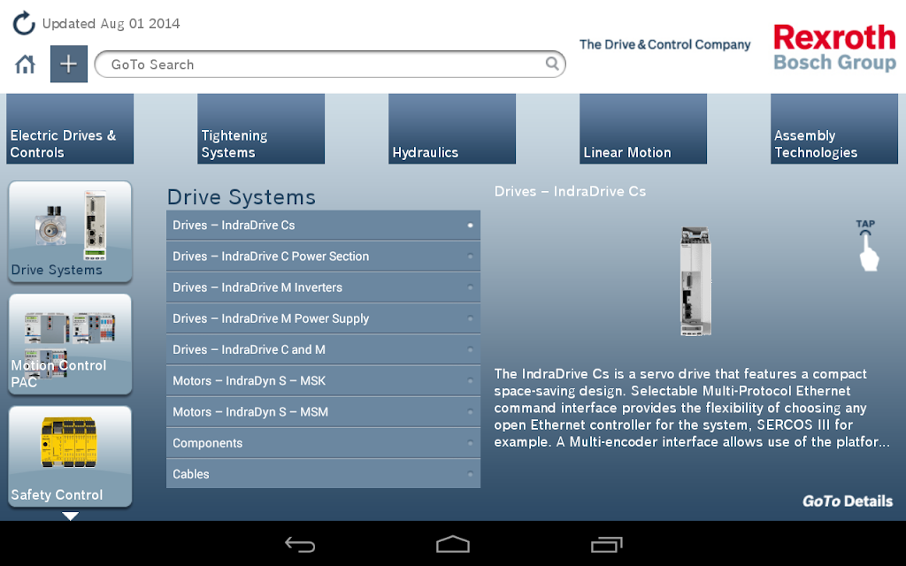Select Motors – IndraDyn S – MSK
This screenshot has height=566, width=906.
tap(324, 381)
